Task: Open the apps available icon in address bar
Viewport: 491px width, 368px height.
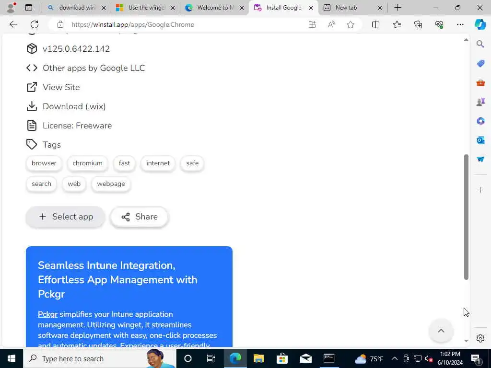Action: pyautogui.click(x=312, y=24)
